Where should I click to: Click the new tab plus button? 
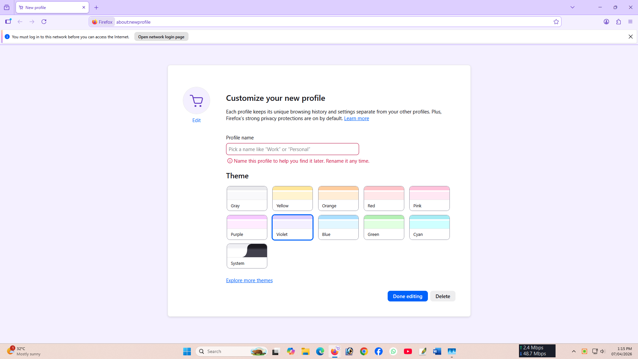pos(96,8)
